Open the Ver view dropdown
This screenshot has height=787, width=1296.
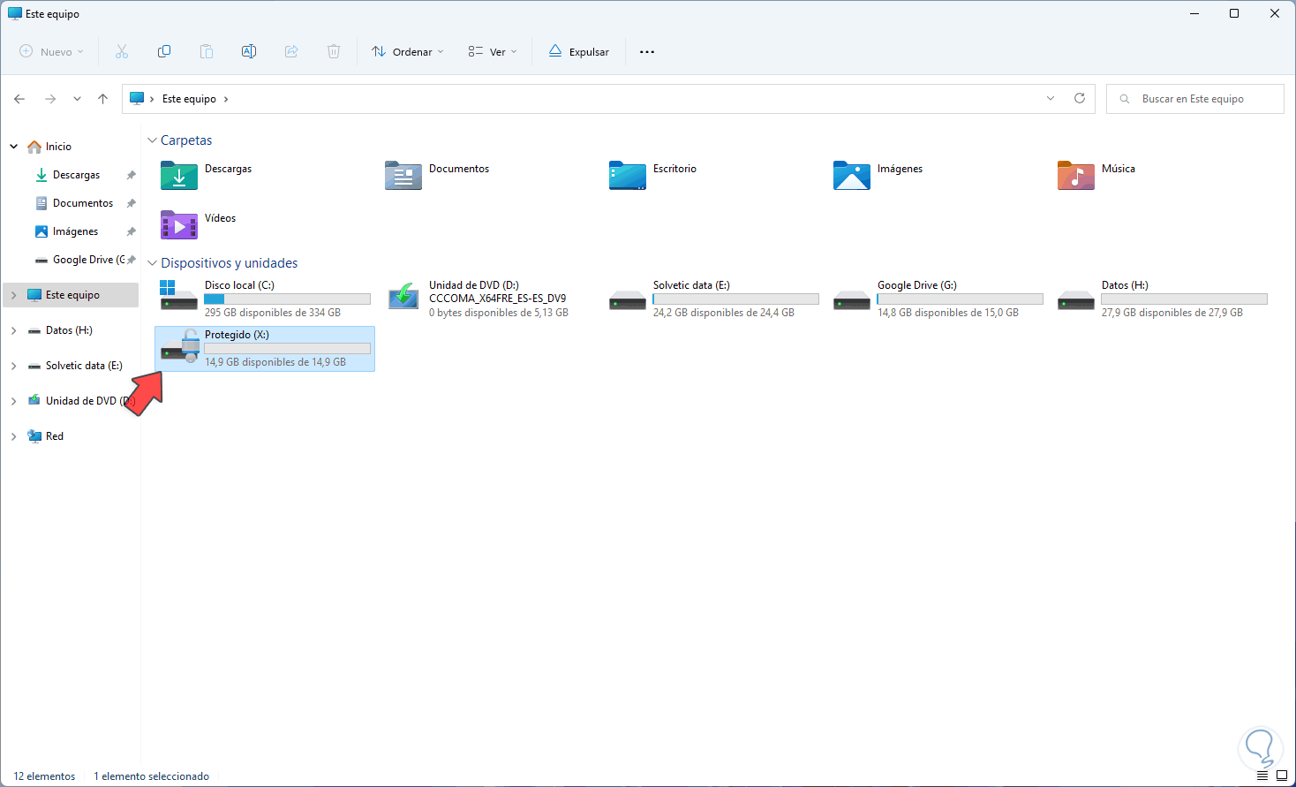click(x=493, y=52)
